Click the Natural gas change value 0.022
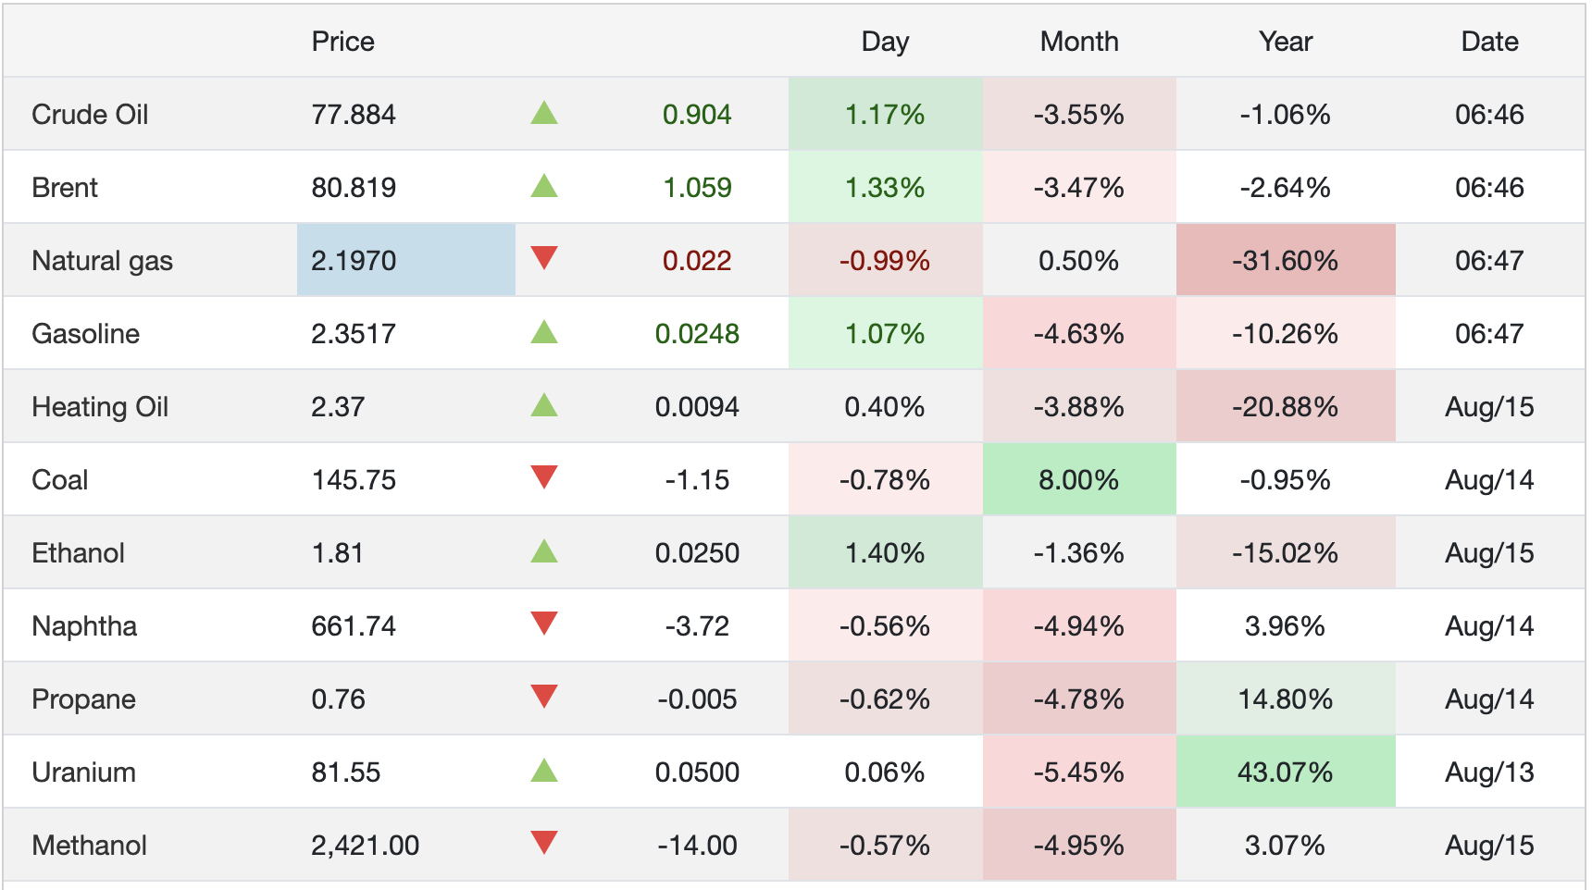 tap(697, 261)
